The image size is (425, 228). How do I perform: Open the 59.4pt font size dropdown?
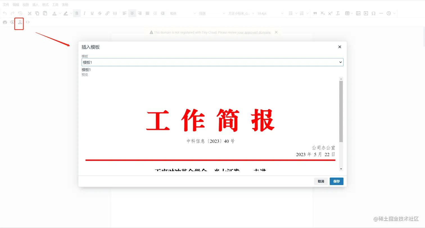click(270, 13)
